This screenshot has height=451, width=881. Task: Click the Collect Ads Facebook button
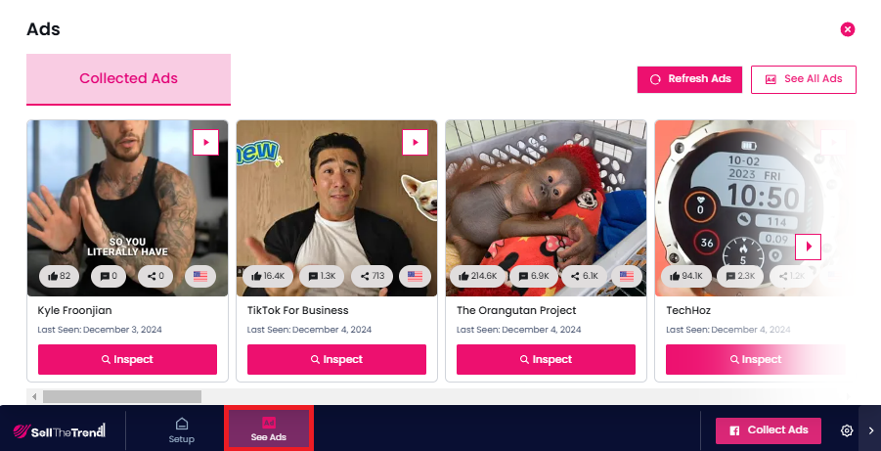(769, 430)
